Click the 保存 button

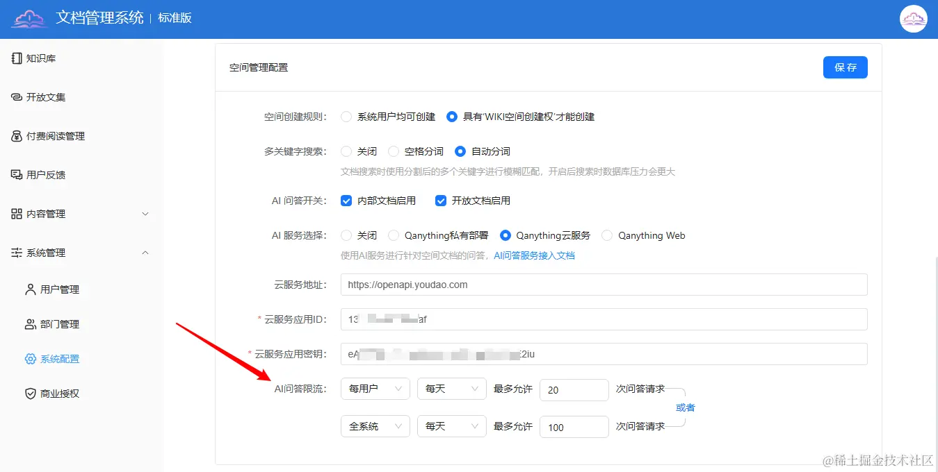(x=846, y=67)
